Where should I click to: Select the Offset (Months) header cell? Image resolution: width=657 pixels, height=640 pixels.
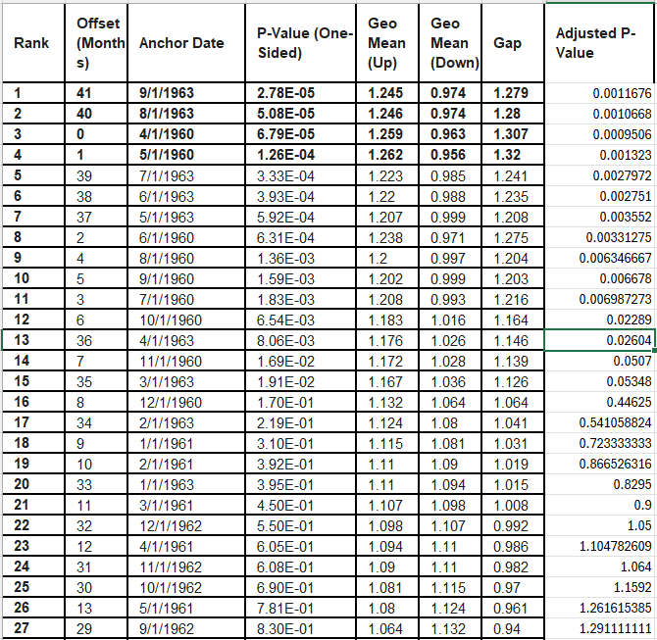pos(96,43)
